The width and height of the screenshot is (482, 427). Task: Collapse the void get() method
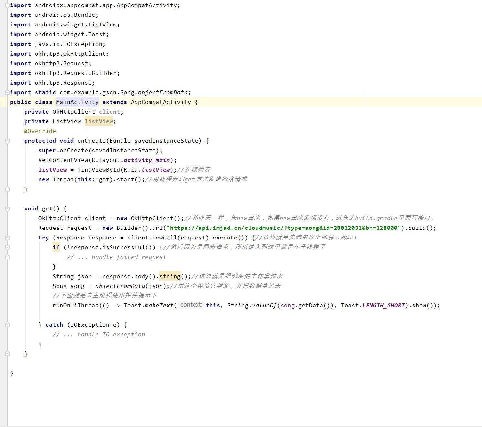coord(8,209)
